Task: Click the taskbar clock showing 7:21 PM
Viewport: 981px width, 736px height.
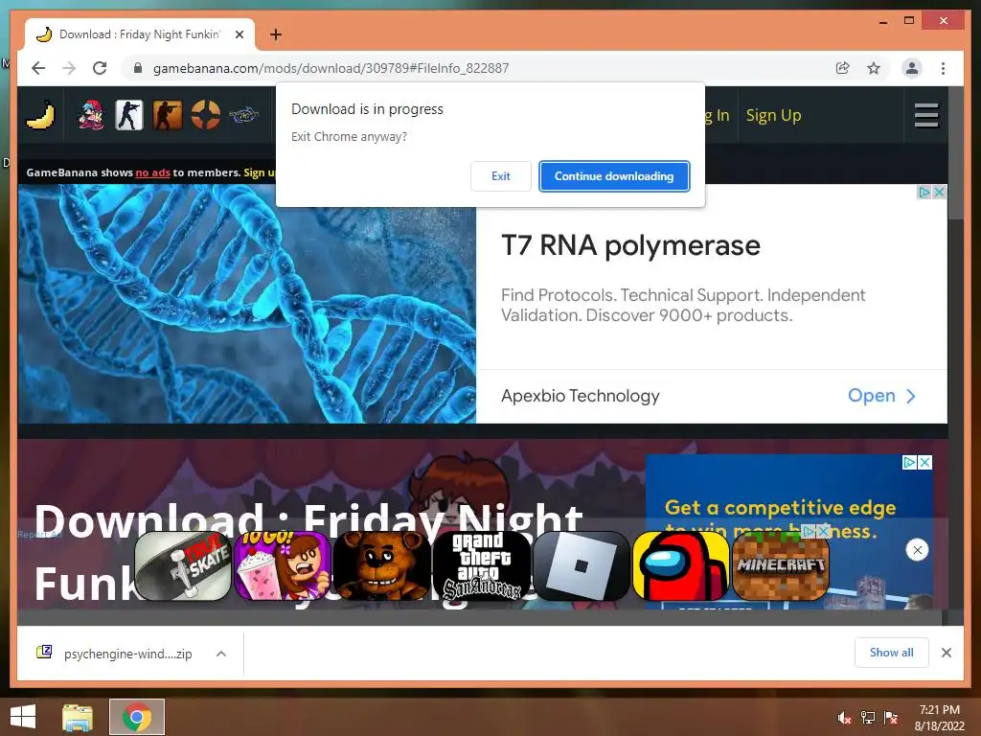Action: [x=939, y=718]
